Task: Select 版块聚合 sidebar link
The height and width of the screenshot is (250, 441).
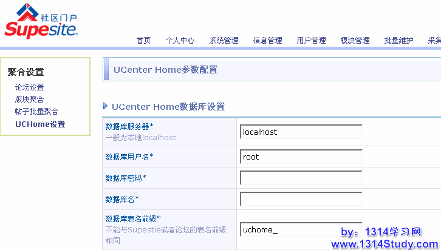Action: (30, 100)
